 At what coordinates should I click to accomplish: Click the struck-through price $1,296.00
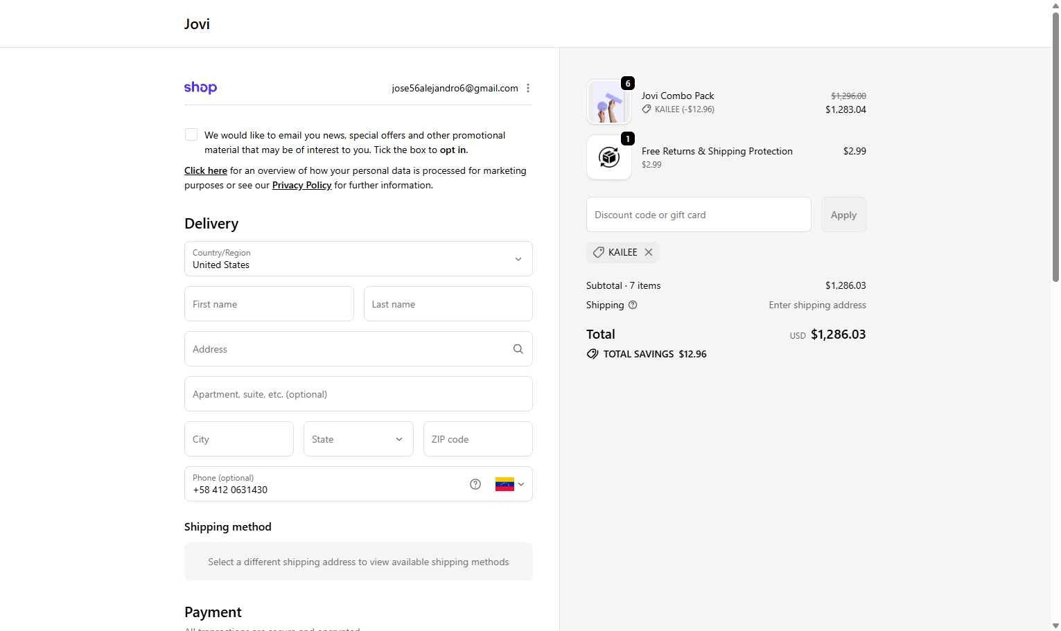848,96
